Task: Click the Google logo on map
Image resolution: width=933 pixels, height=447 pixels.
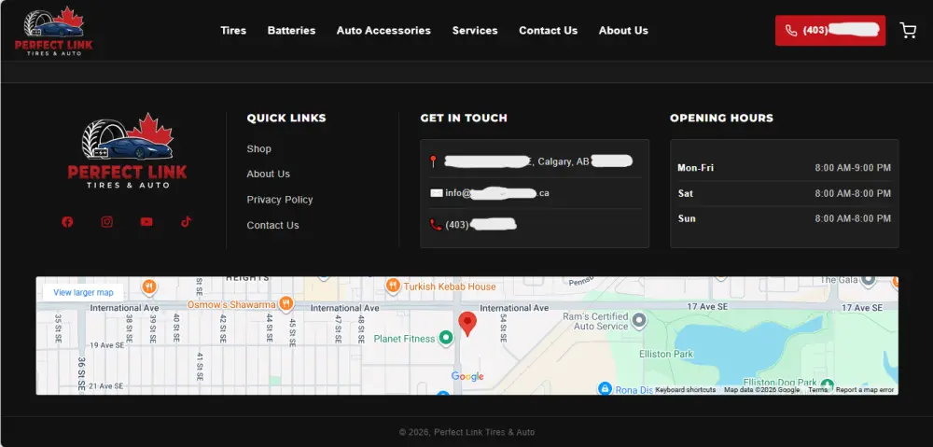Action: (x=467, y=376)
